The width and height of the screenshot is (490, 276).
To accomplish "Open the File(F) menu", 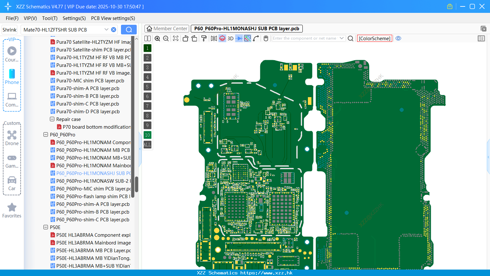I will tap(12, 18).
